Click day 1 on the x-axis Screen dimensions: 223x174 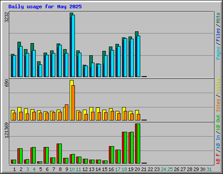14,169
